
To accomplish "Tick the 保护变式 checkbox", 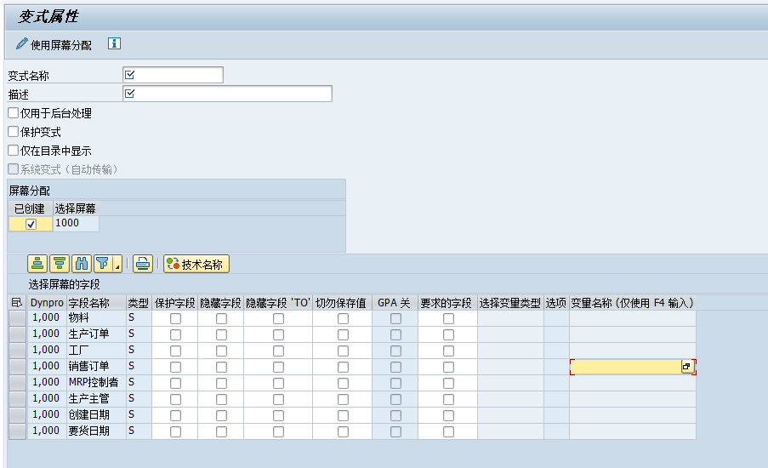I will (x=13, y=132).
